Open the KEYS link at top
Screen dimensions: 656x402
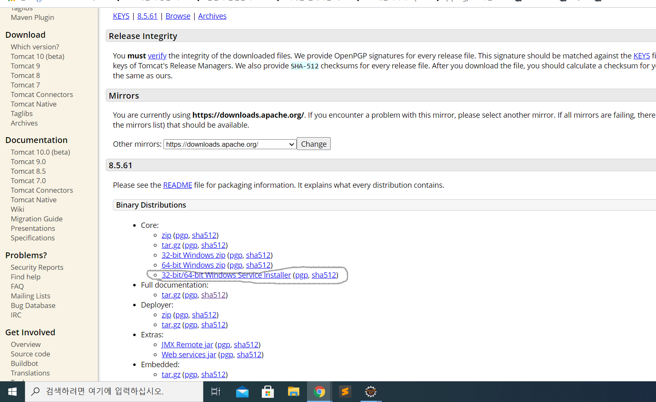click(x=121, y=16)
